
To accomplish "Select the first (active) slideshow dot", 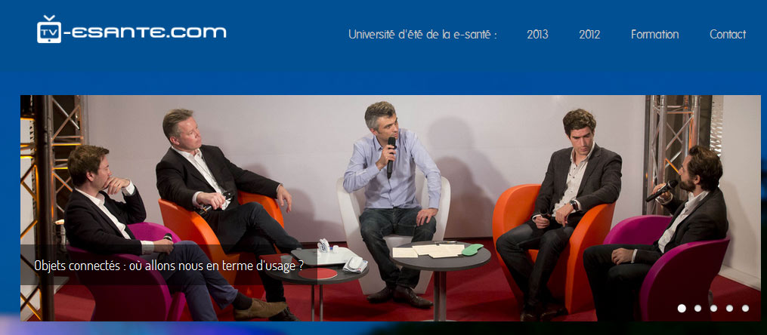I will [682, 308].
